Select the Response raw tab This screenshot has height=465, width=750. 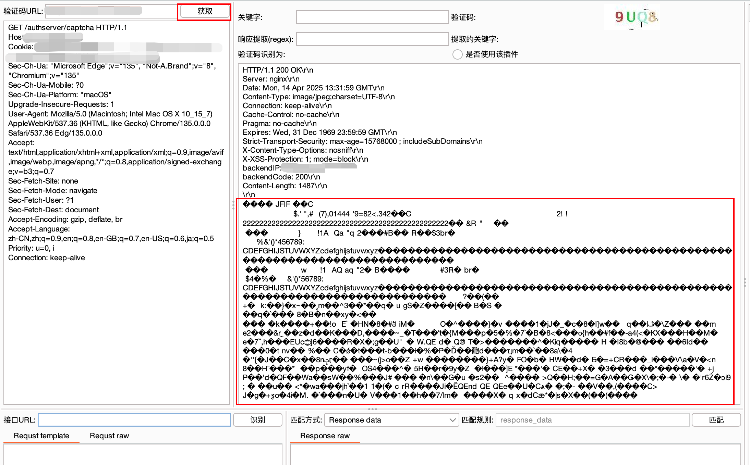[325, 436]
